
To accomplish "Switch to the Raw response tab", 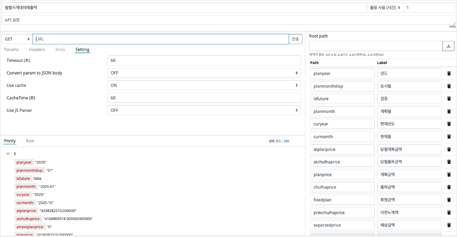I will [x=30, y=141].
